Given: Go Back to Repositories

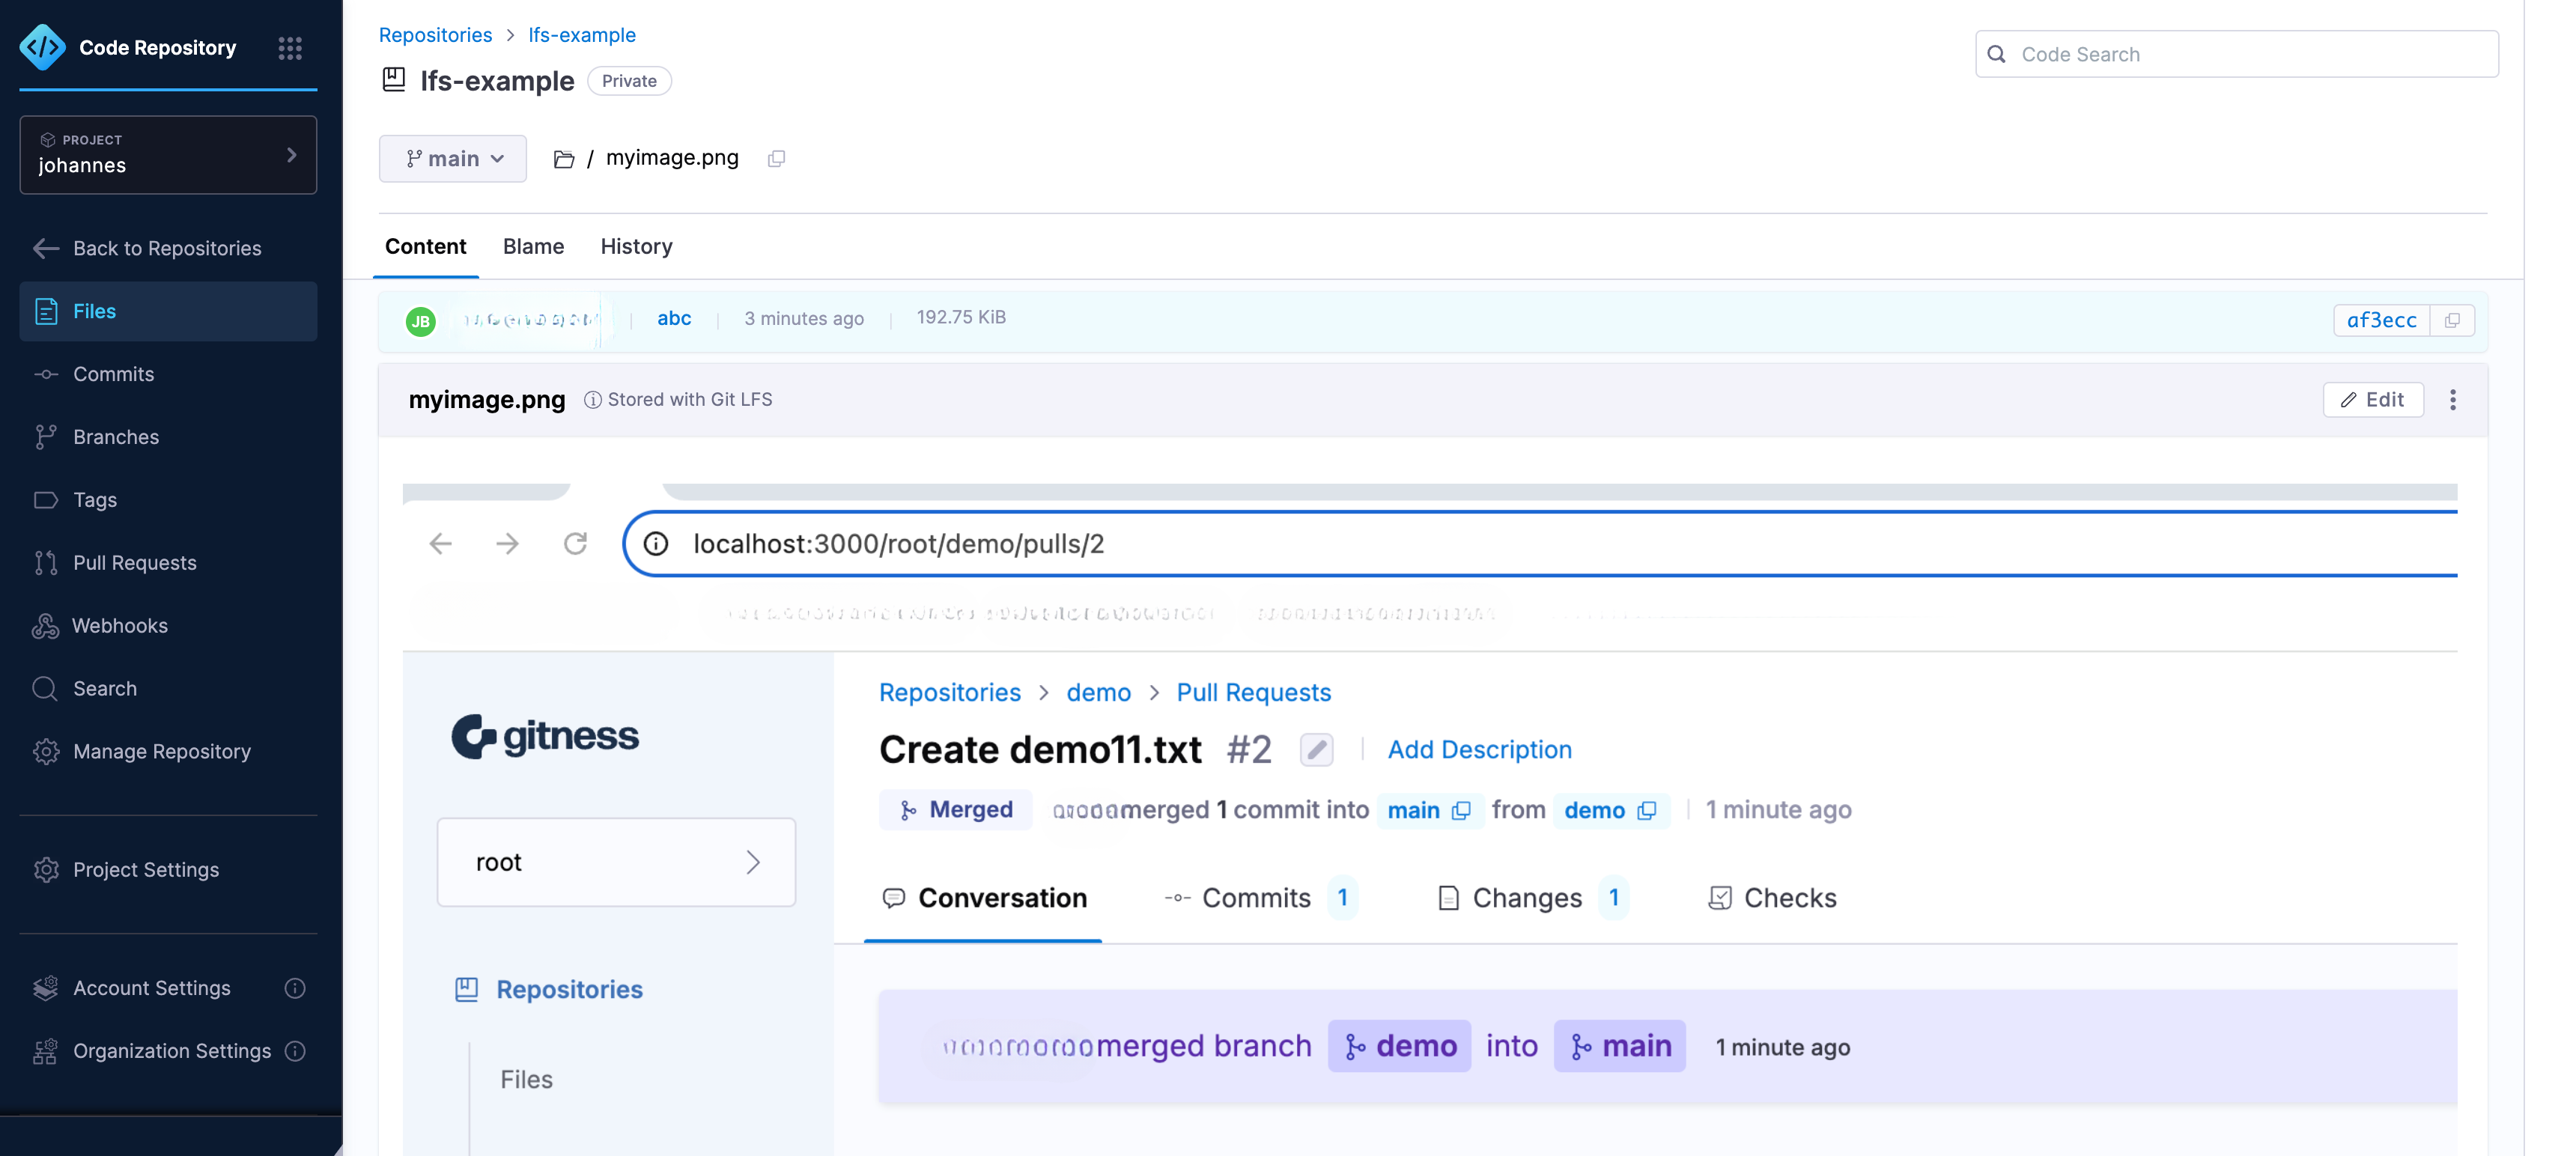Looking at the screenshot, I should (x=166, y=248).
